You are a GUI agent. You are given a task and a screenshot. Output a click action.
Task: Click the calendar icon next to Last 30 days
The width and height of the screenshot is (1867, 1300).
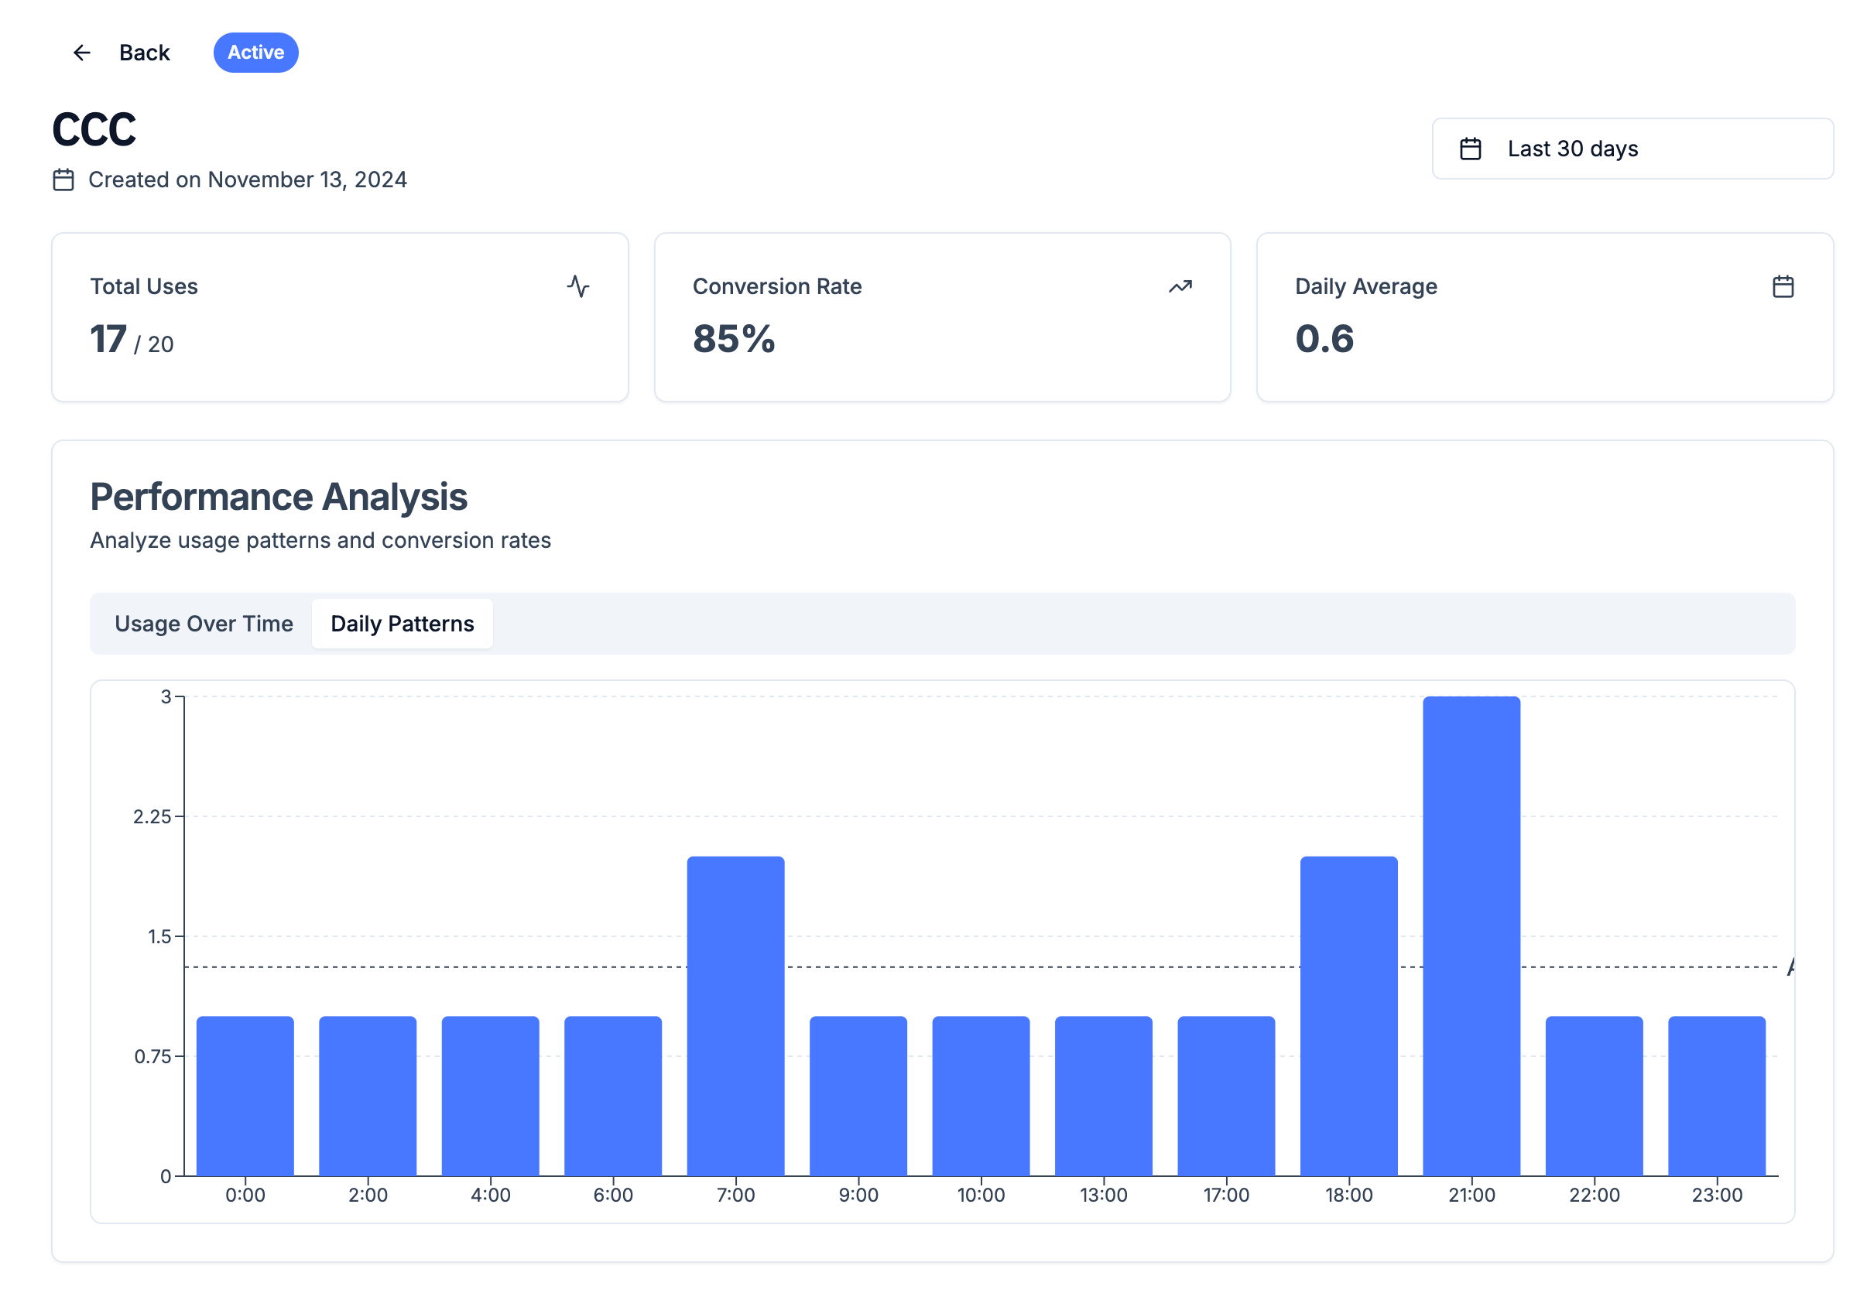[x=1471, y=148]
